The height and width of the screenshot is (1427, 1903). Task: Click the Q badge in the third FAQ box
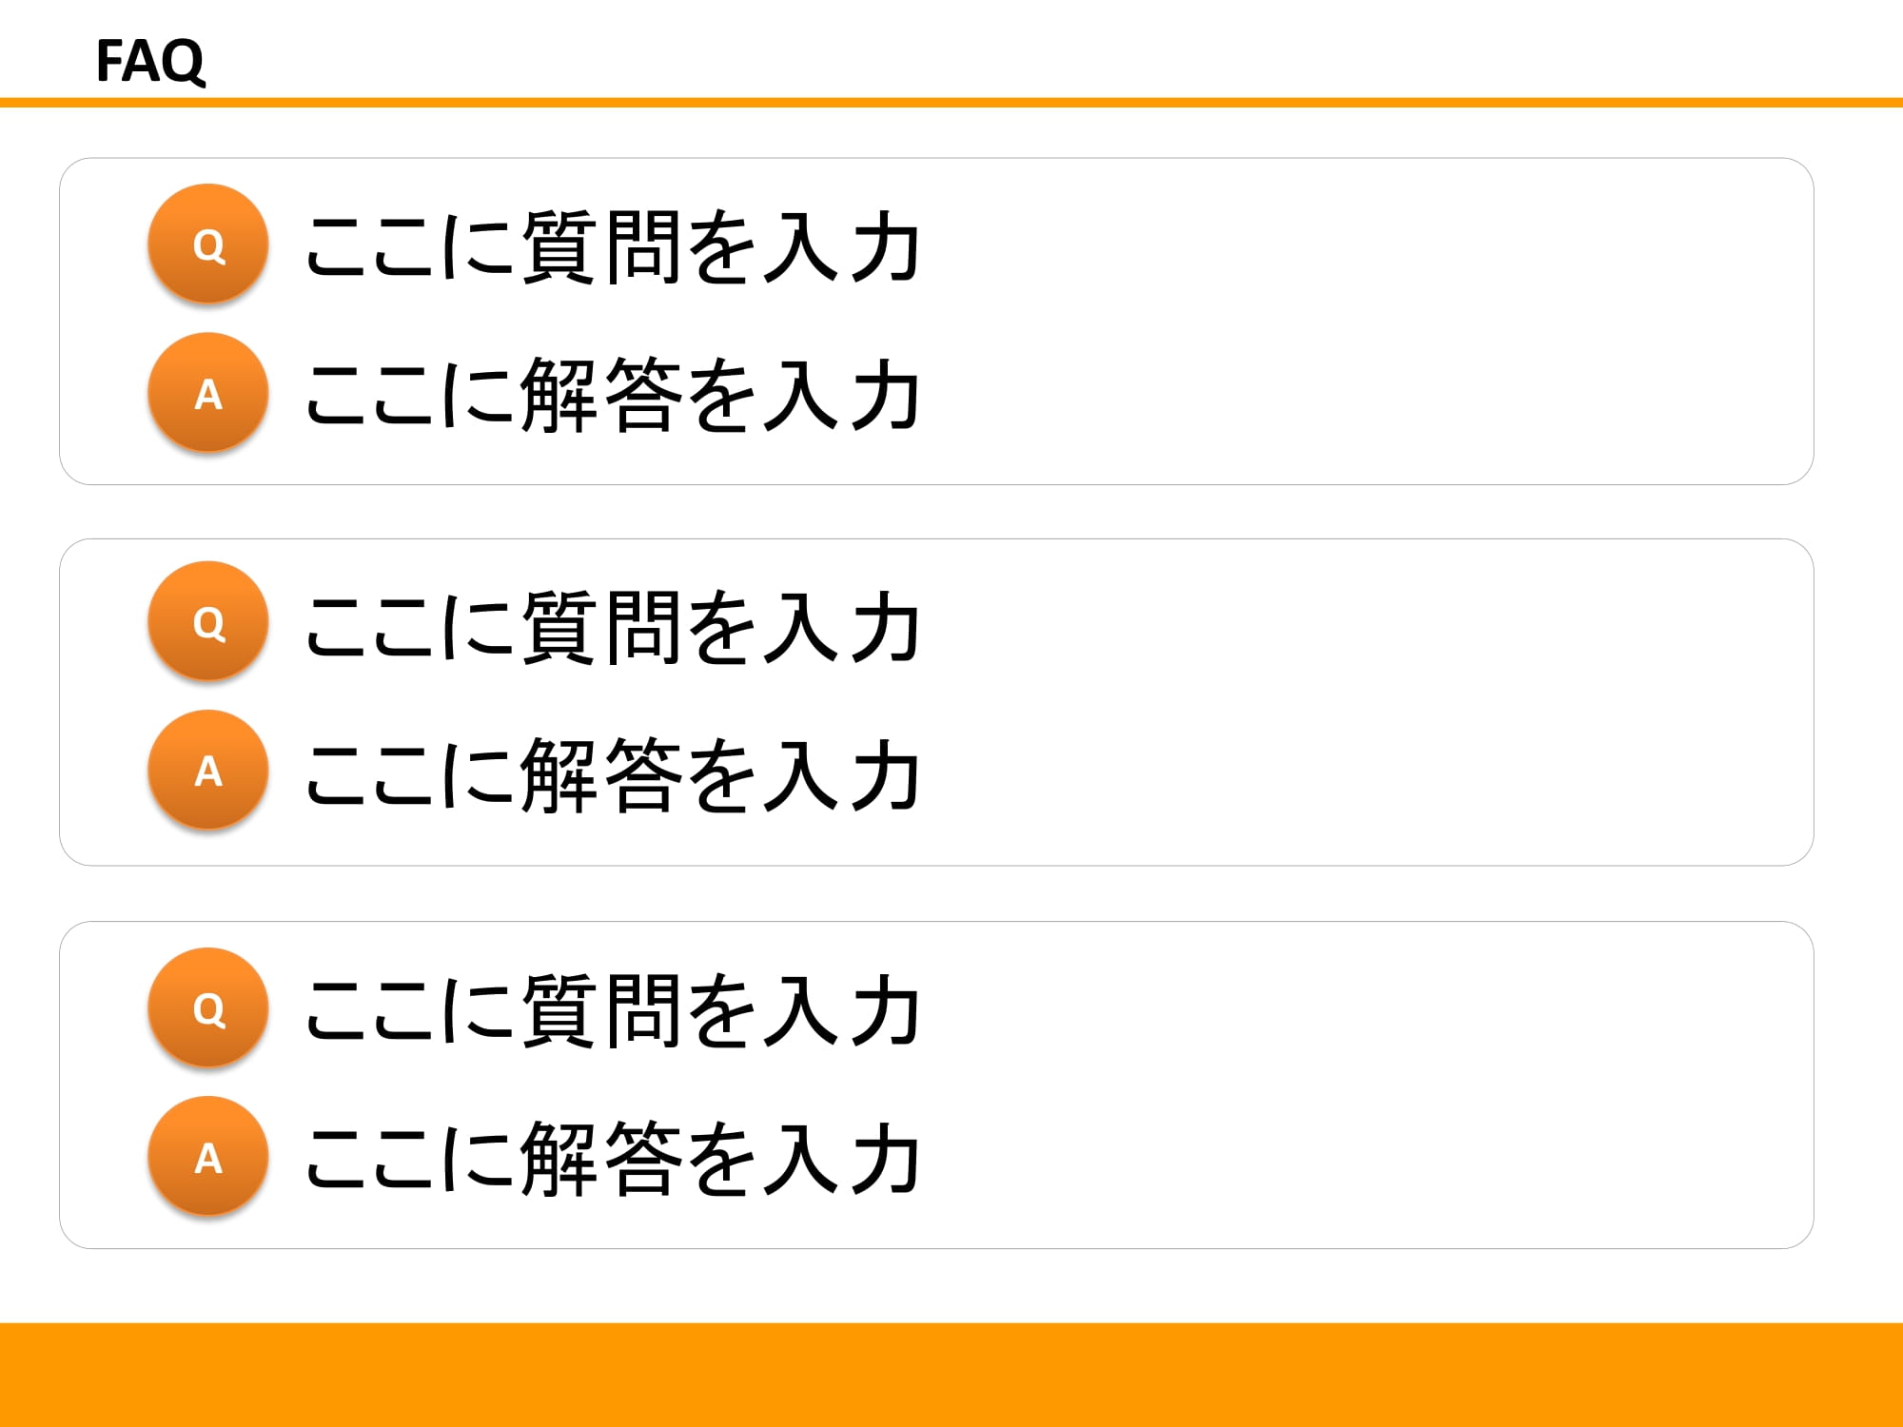pyautogui.click(x=207, y=1007)
